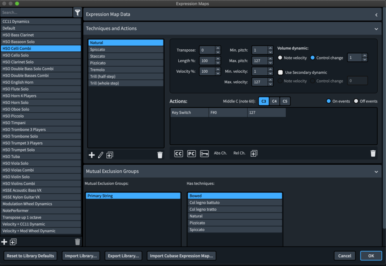Select Modulation Wheel Dynamics map
Viewport: 386px width, 266px height.
tap(41, 204)
